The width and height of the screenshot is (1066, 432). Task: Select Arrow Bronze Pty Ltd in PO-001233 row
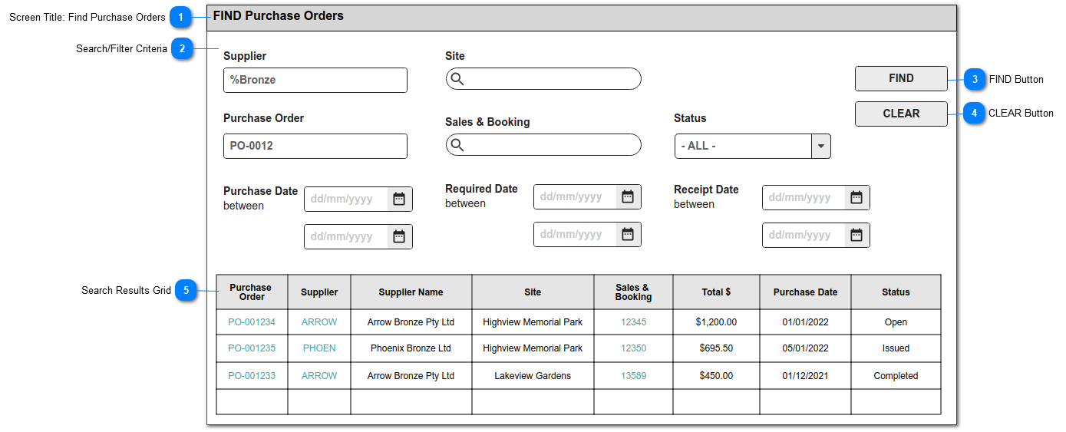pos(411,376)
